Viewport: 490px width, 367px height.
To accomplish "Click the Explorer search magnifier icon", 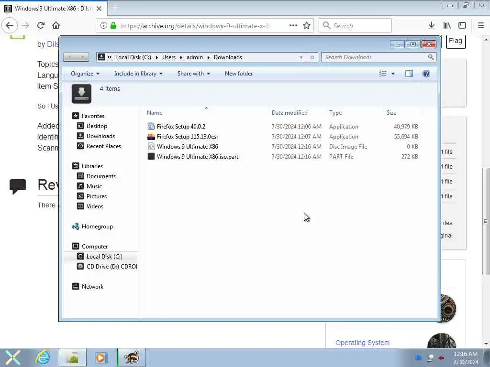I will coord(431,57).
